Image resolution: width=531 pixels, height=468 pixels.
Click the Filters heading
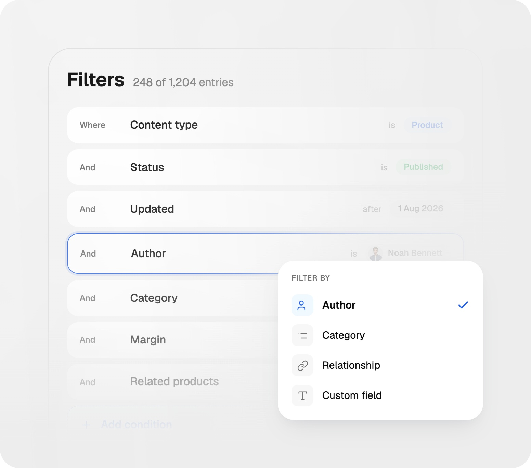[x=96, y=80]
